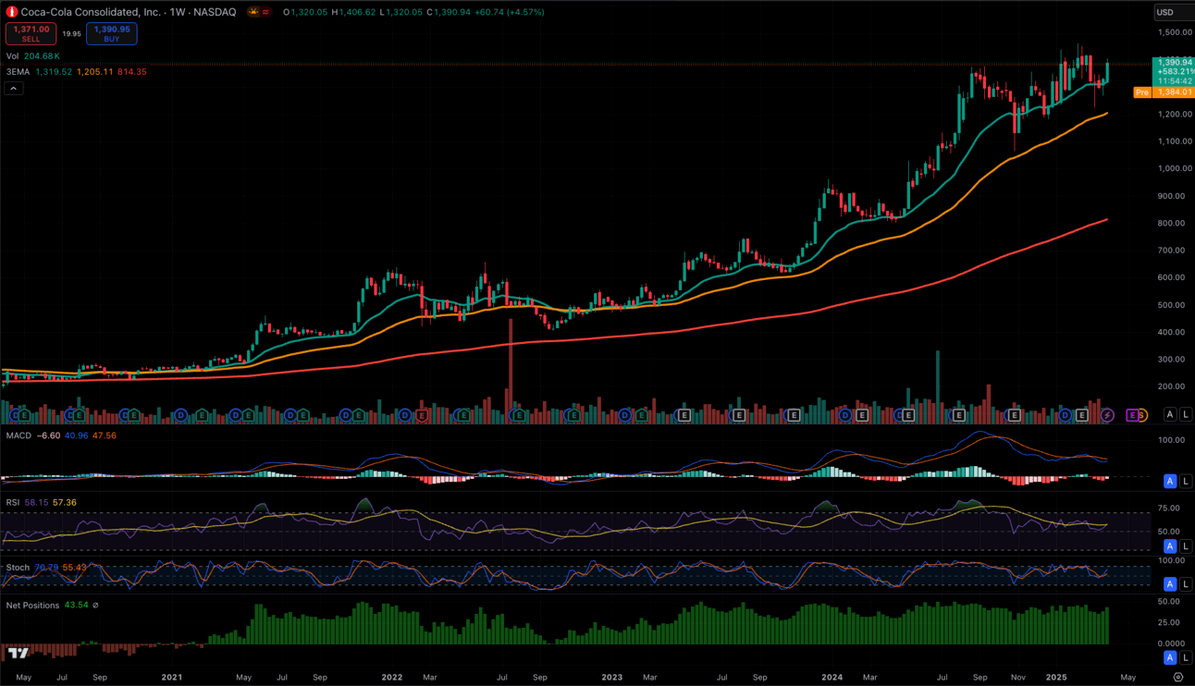The width and height of the screenshot is (1195, 686).
Task: Click the Pre 1,384.01 pre-market price label
Action: [x=1164, y=92]
